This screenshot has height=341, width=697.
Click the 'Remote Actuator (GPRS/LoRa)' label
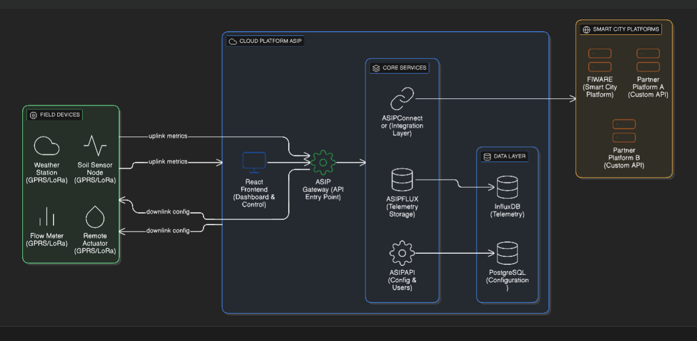(95, 243)
